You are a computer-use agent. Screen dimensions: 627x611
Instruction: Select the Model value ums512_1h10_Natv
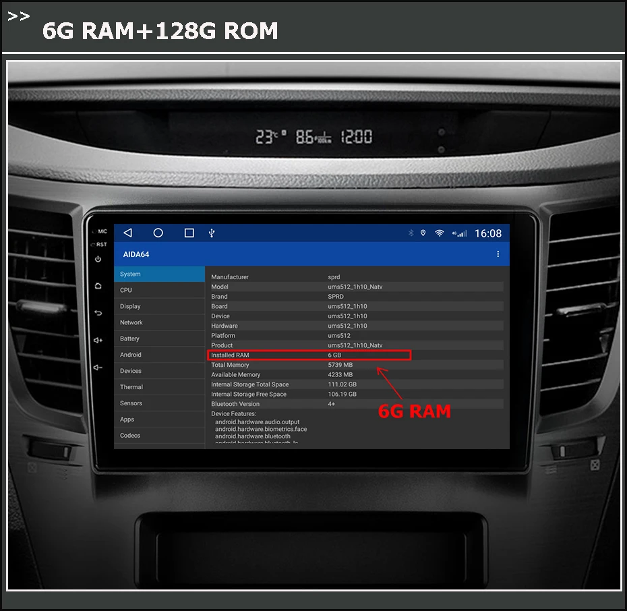pos(355,287)
